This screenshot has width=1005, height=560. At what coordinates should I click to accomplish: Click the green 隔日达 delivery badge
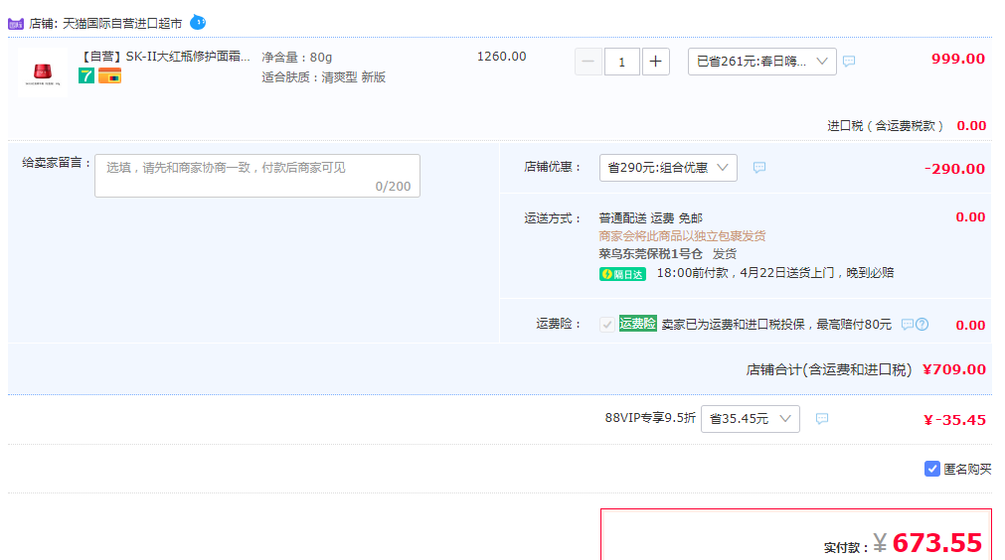[x=622, y=274]
